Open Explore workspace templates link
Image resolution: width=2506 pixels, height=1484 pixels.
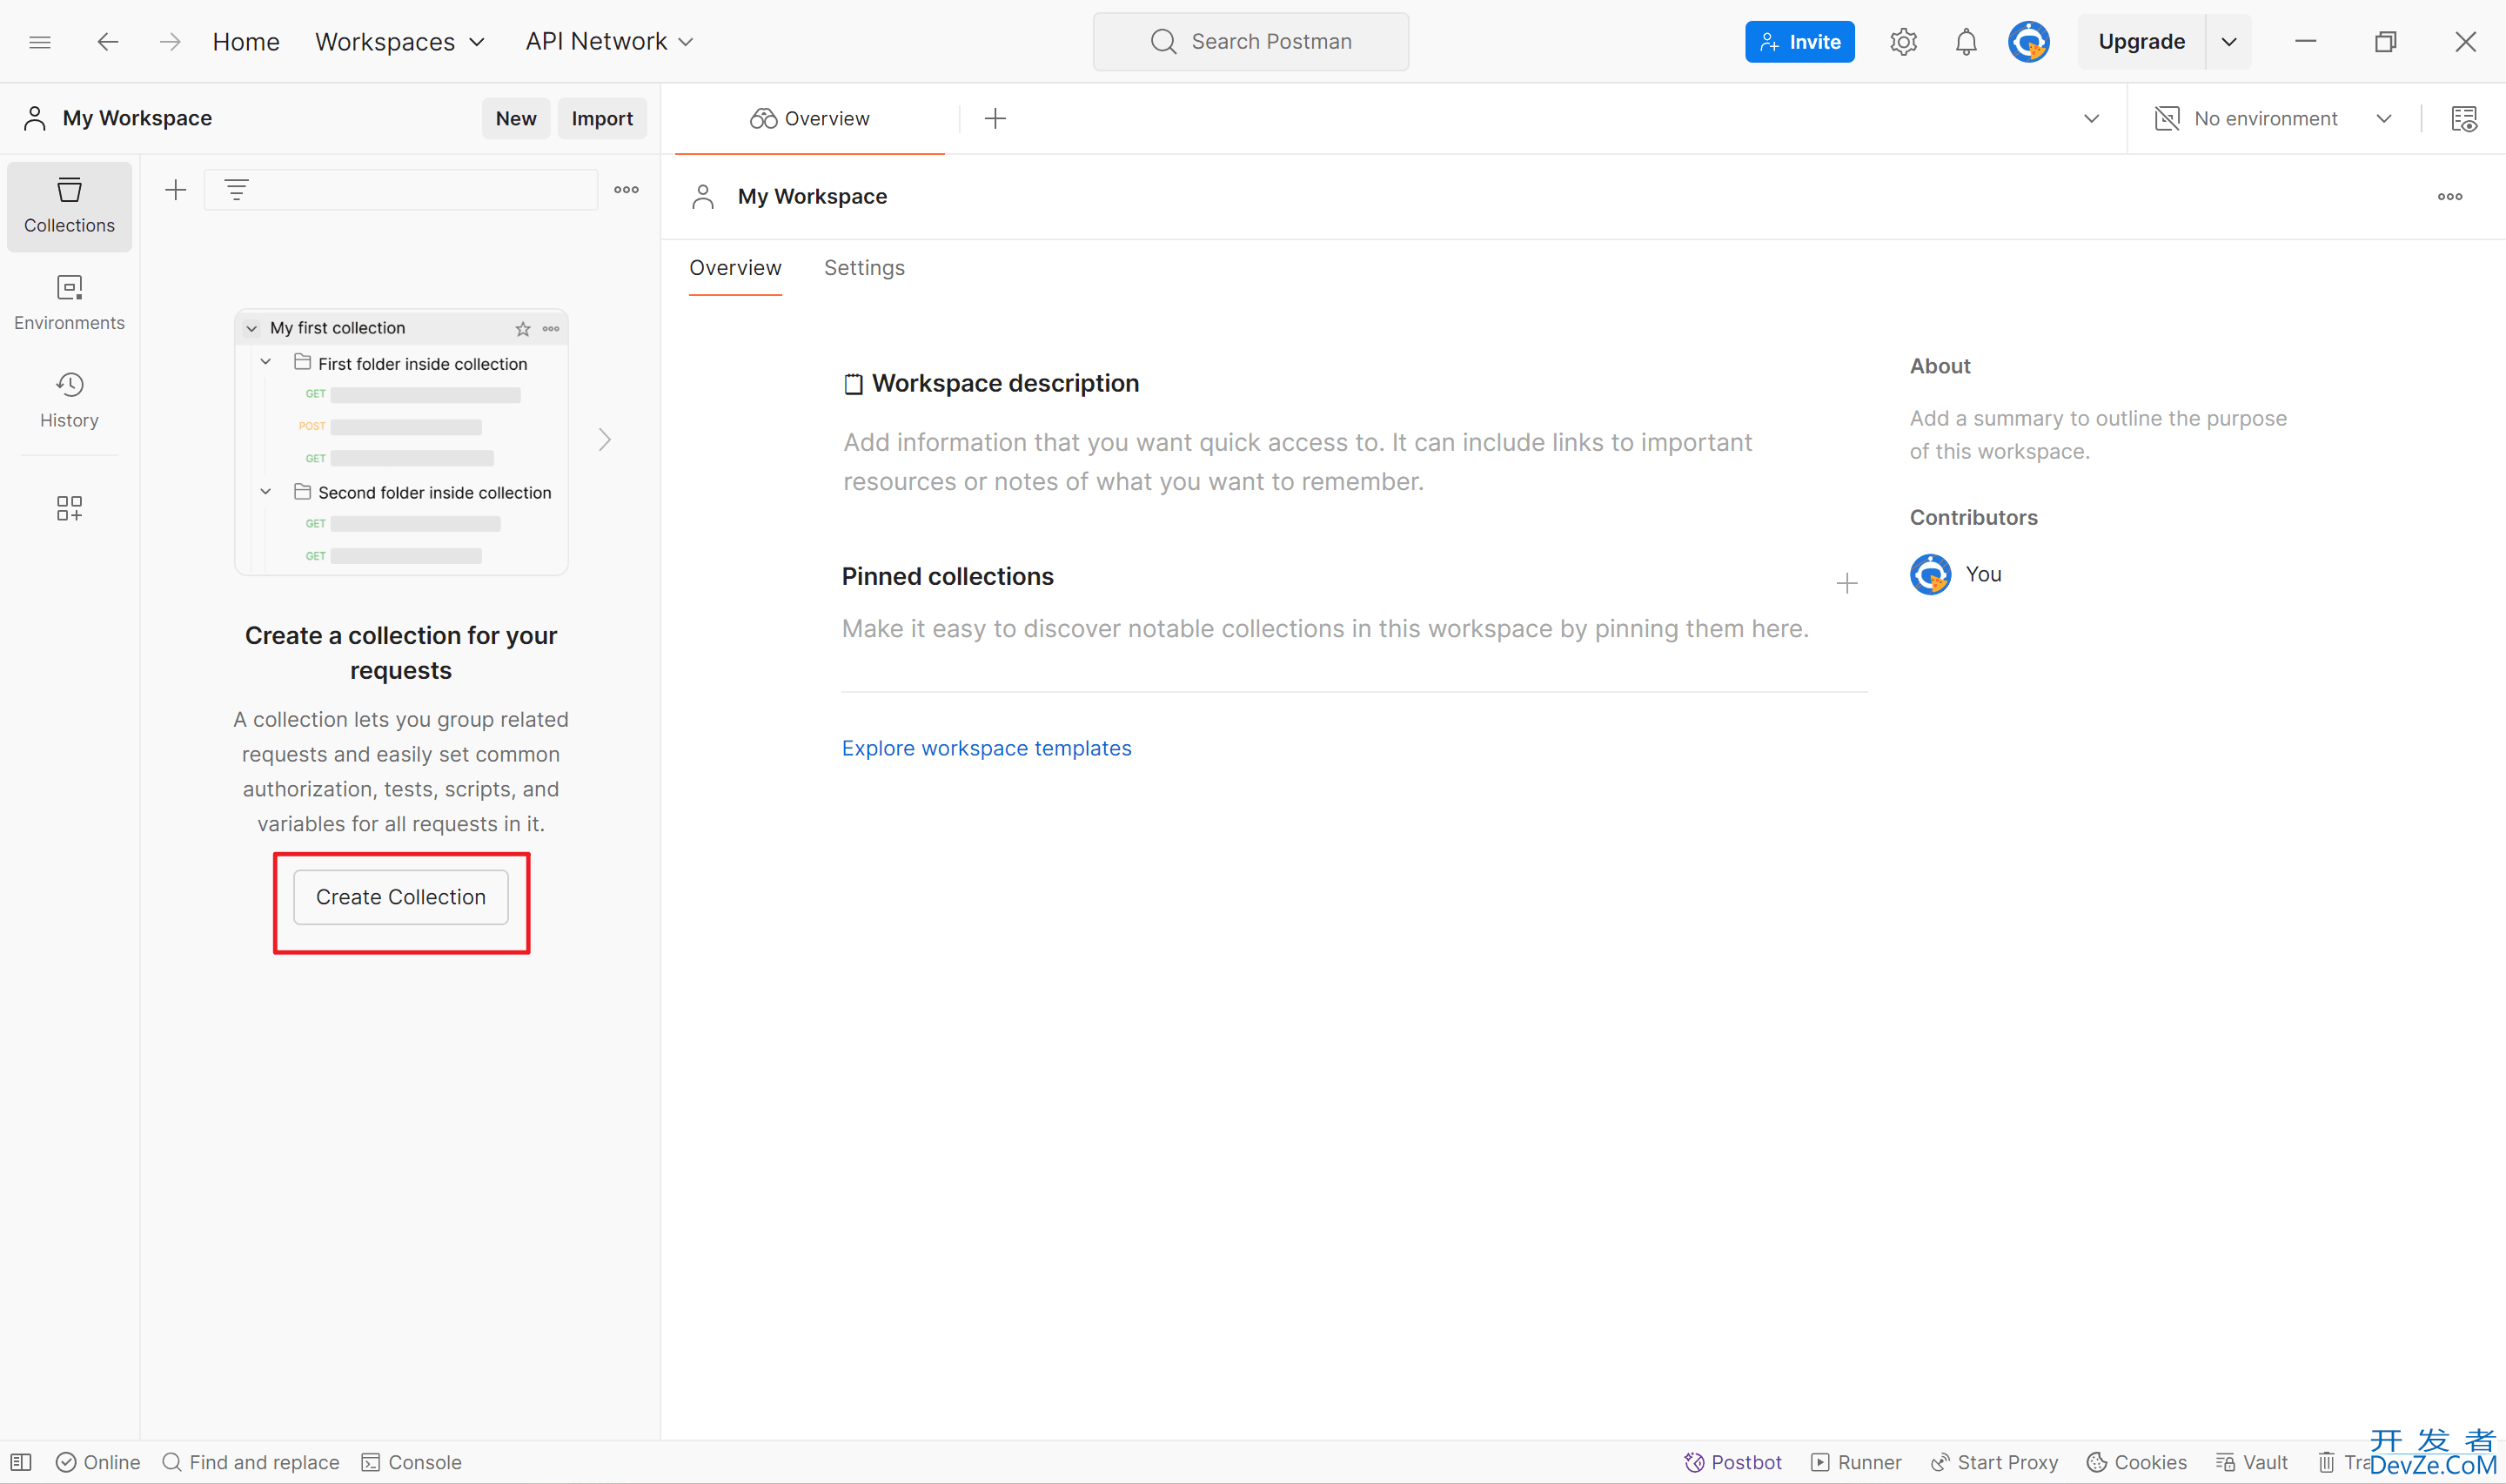pyautogui.click(x=986, y=748)
